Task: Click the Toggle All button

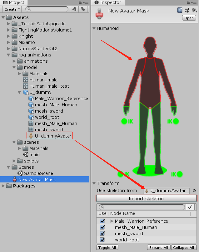Action: [x=107, y=248]
